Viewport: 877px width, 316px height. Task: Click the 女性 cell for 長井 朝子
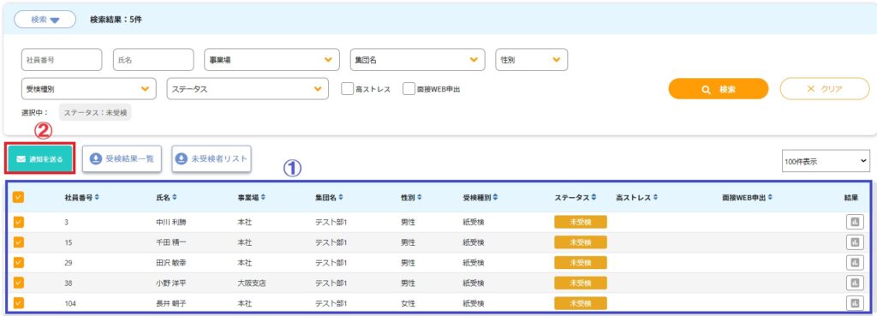408,303
